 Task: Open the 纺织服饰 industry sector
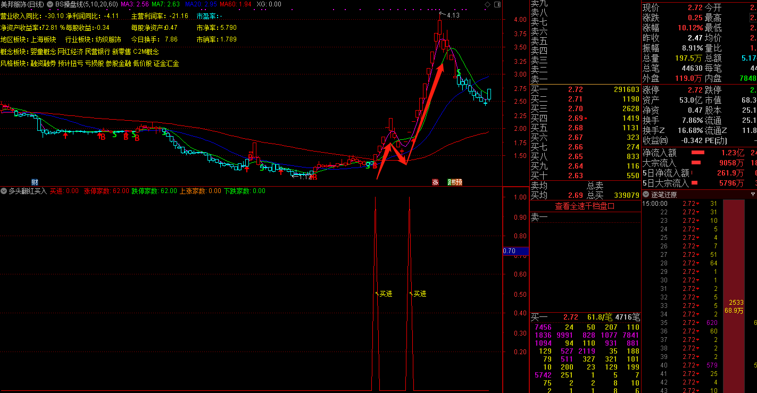pos(108,39)
